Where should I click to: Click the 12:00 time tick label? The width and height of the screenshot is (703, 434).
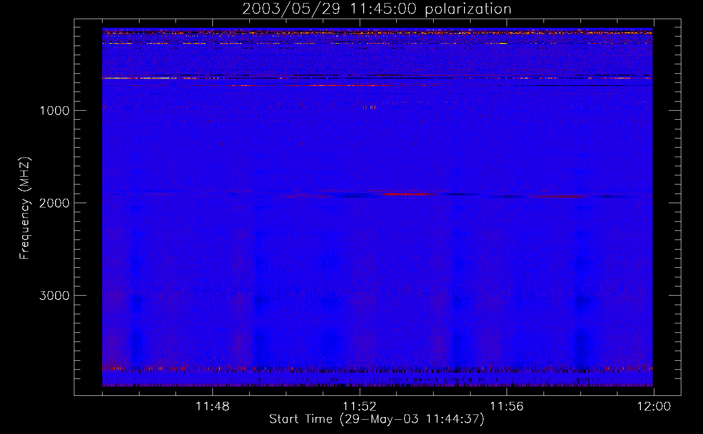[654, 407]
